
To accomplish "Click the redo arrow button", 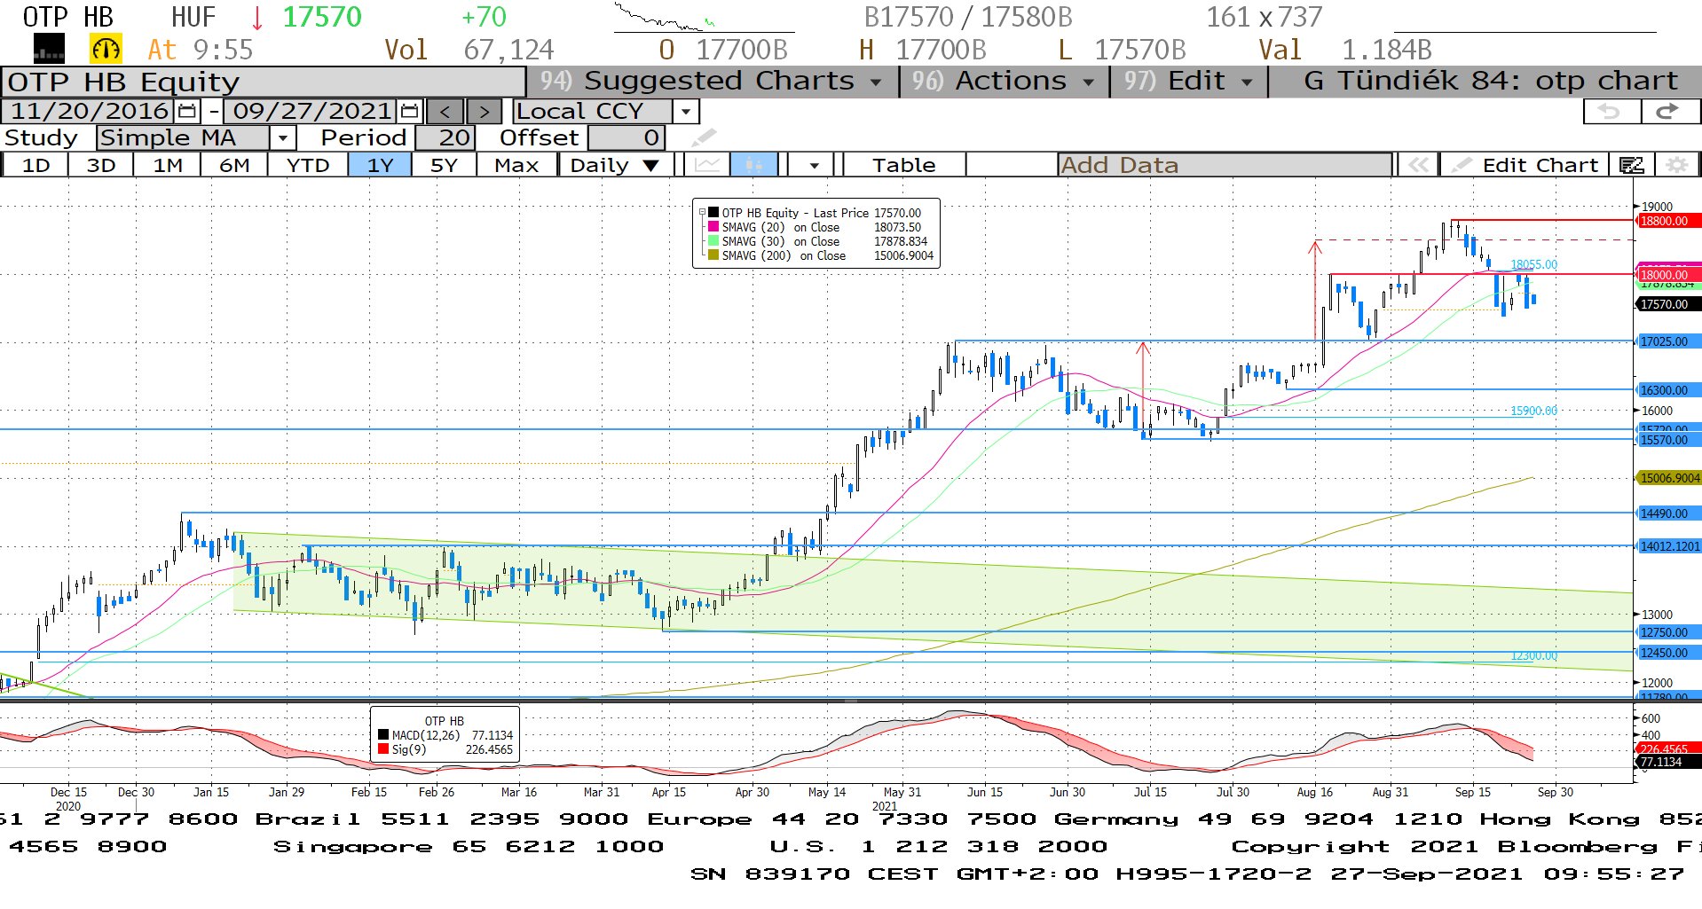I will click(1668, 111).
